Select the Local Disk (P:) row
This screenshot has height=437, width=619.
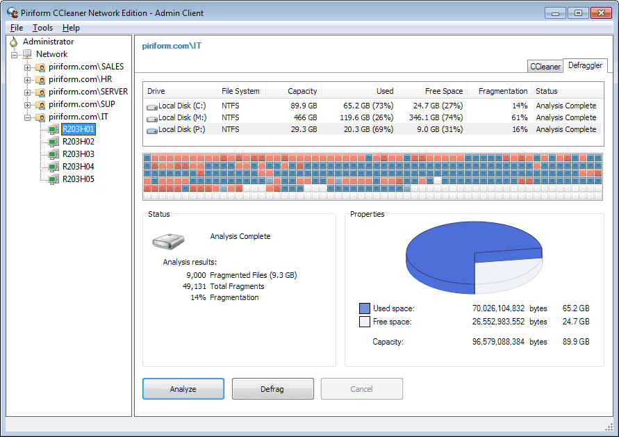373,129
